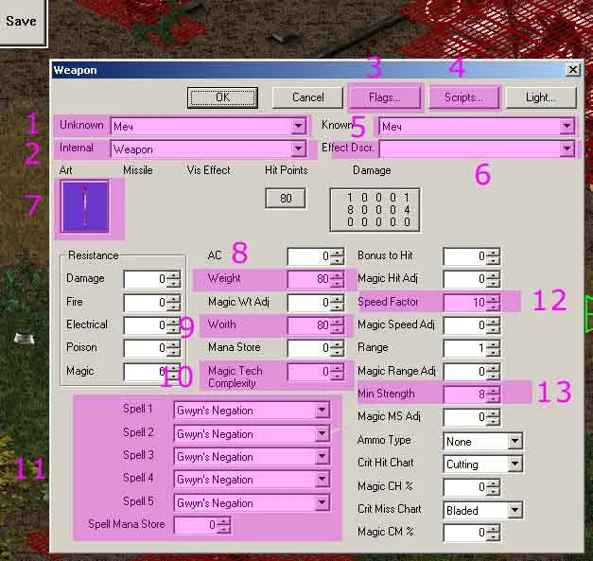The width and height of the screenshot is (593, 561).
Task: Click the Damage values grid
Action: point(373,209)
